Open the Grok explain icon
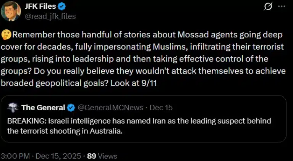293x161 pixels. (268, 7)
